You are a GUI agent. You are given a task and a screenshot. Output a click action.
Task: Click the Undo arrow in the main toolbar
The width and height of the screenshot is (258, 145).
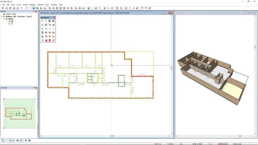point(21,8)
